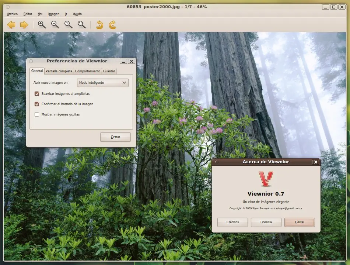Set zoom to normal size 1:1
350x265 pixels.
point(68,25)
